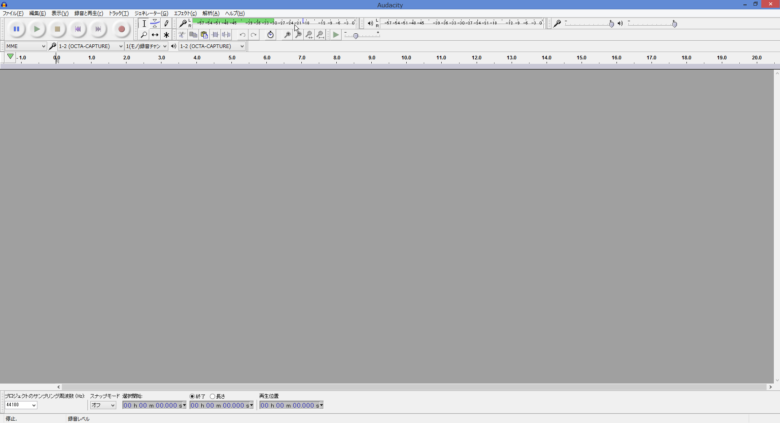Skip to the start of the project
780x423 pixels.
(78, 29)
